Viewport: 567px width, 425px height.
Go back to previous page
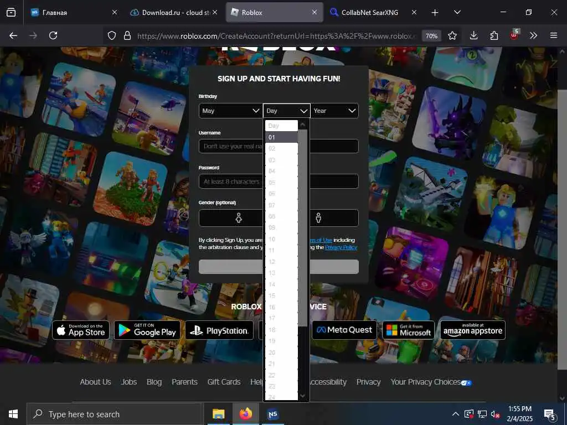pos(13,35)
